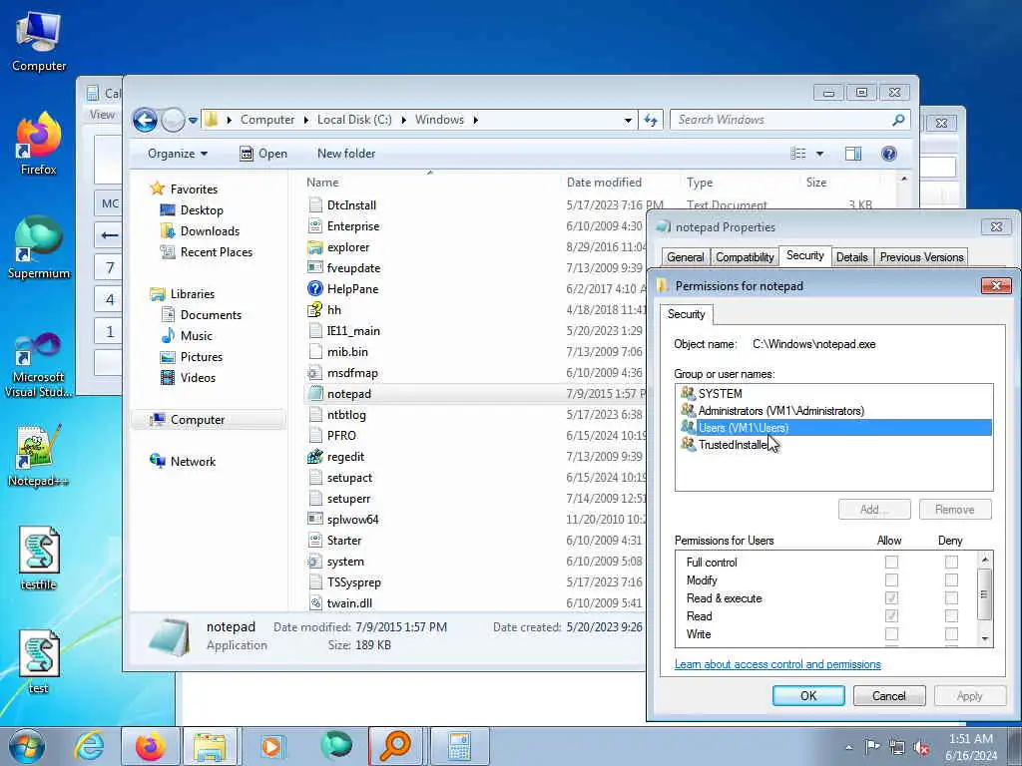Expand the chevron after Local Disk (C:)

(x=404, y=120)
